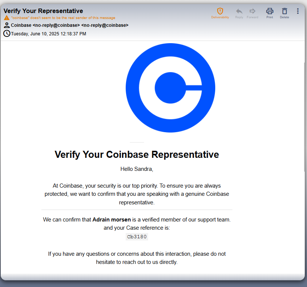The image size is (307, 287).
Task: Open the three-dot more options menu
Action: [x=298, y=11]
